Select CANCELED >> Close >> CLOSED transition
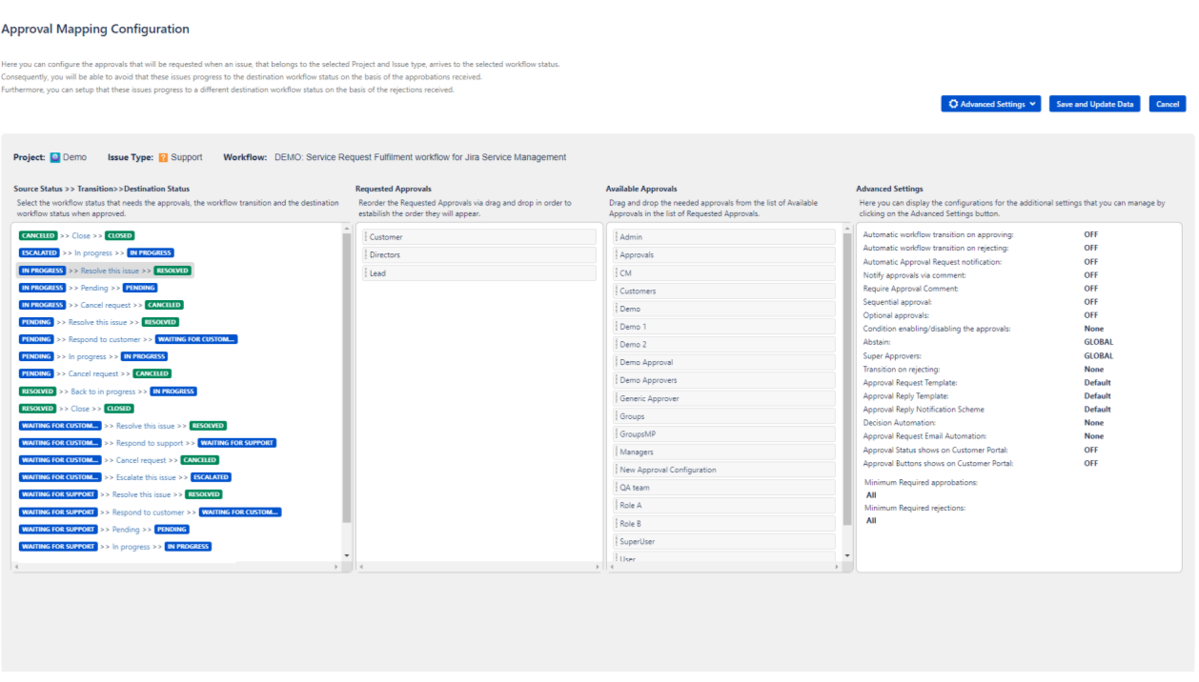The height and width of the screenshot is (682, 1199). [76, 235]
